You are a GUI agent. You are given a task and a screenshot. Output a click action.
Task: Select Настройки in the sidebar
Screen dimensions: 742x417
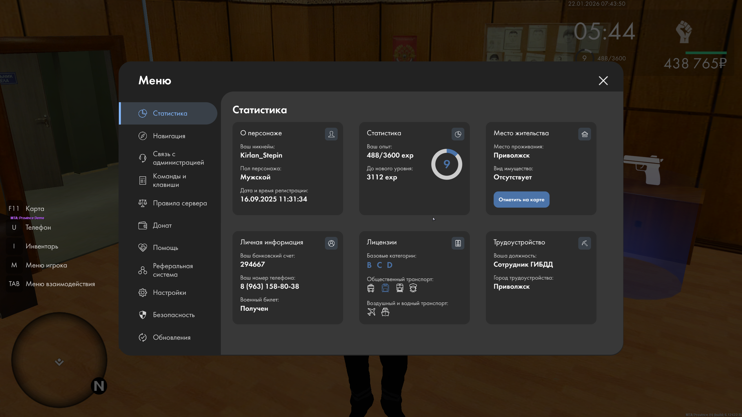point(169,292)
